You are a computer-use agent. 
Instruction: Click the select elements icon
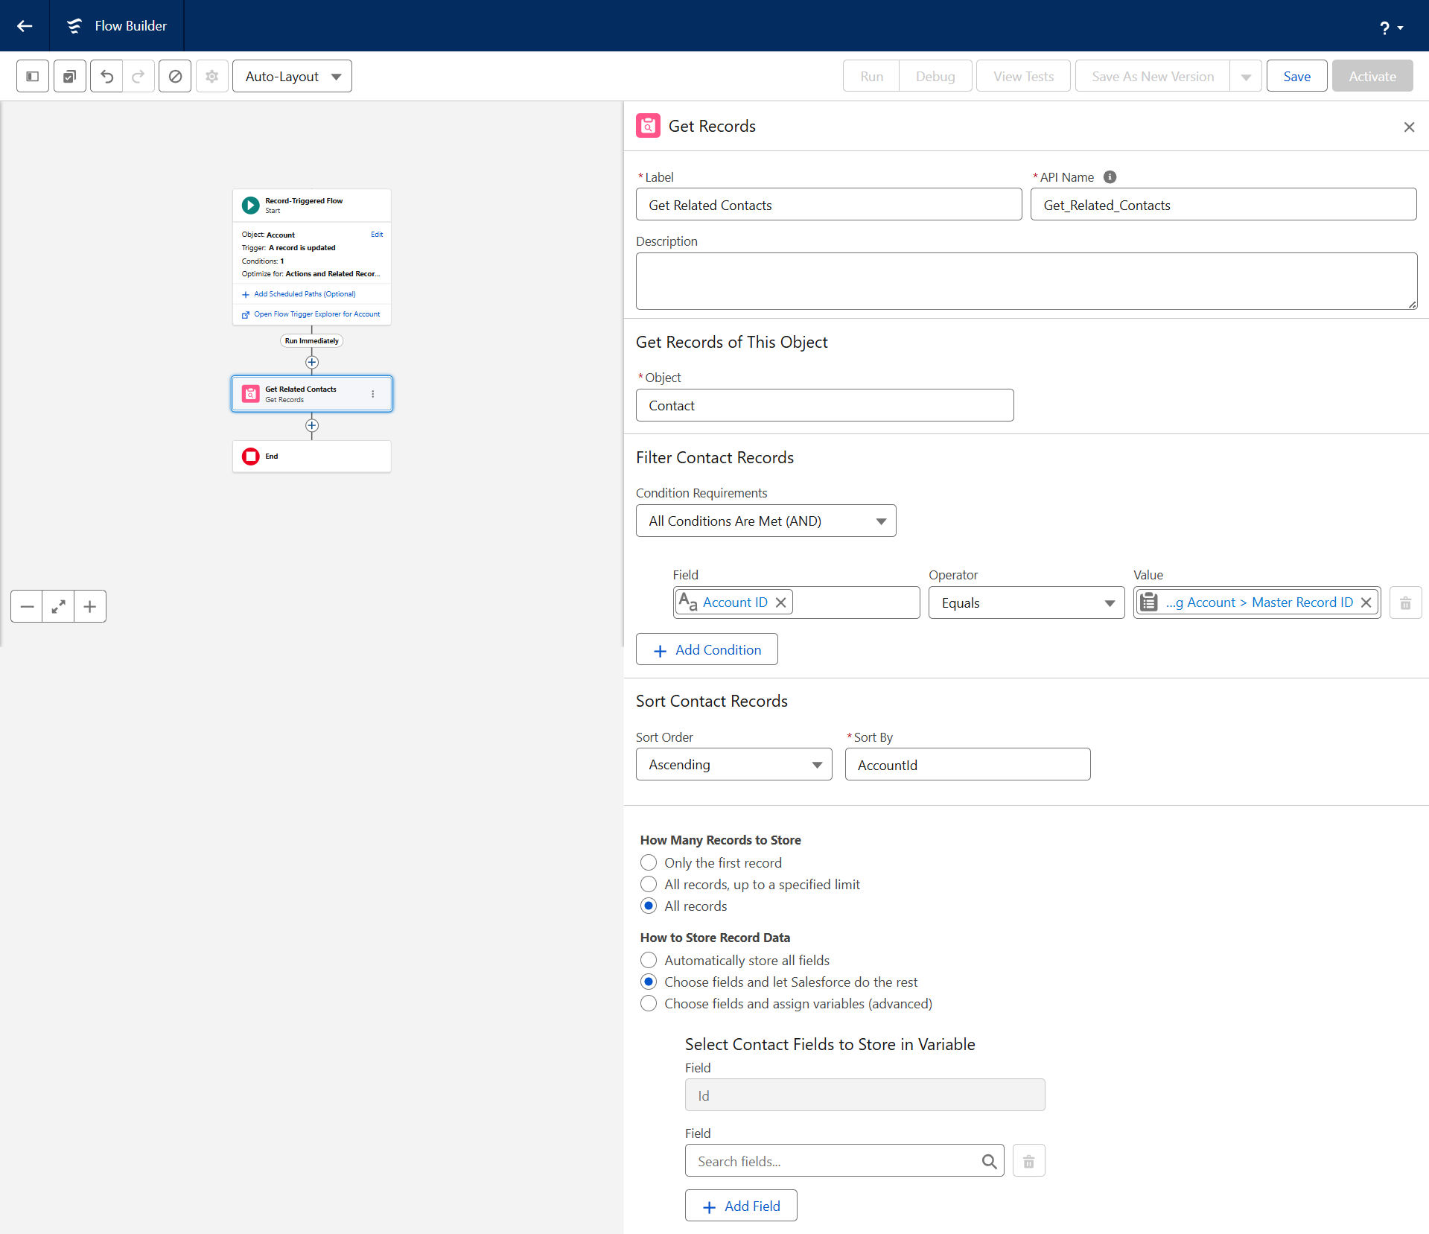[70, 76]
